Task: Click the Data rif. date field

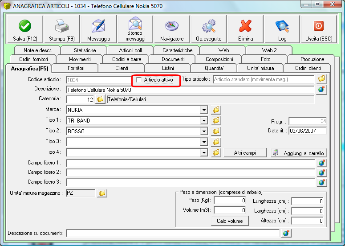Action: [308, 131]
